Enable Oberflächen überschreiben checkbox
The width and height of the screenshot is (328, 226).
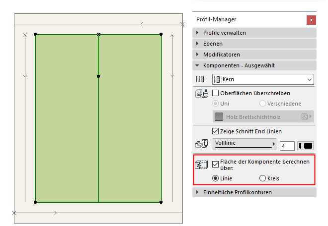(216, 93)
